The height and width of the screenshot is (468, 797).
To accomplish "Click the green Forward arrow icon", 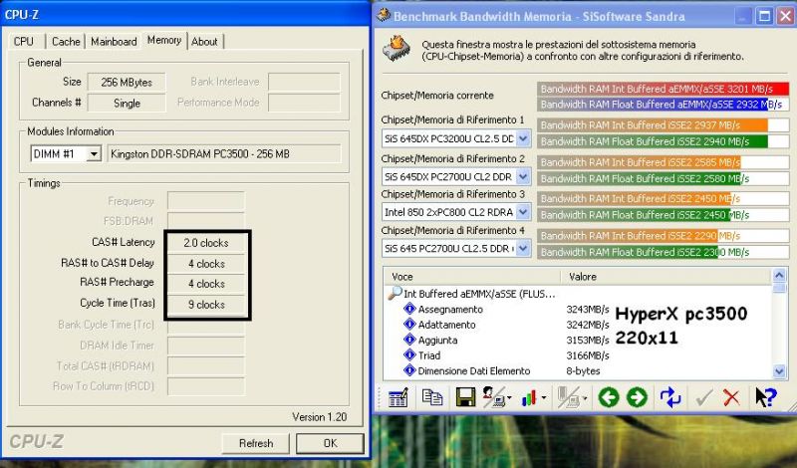I will click(x=637, y=397).
